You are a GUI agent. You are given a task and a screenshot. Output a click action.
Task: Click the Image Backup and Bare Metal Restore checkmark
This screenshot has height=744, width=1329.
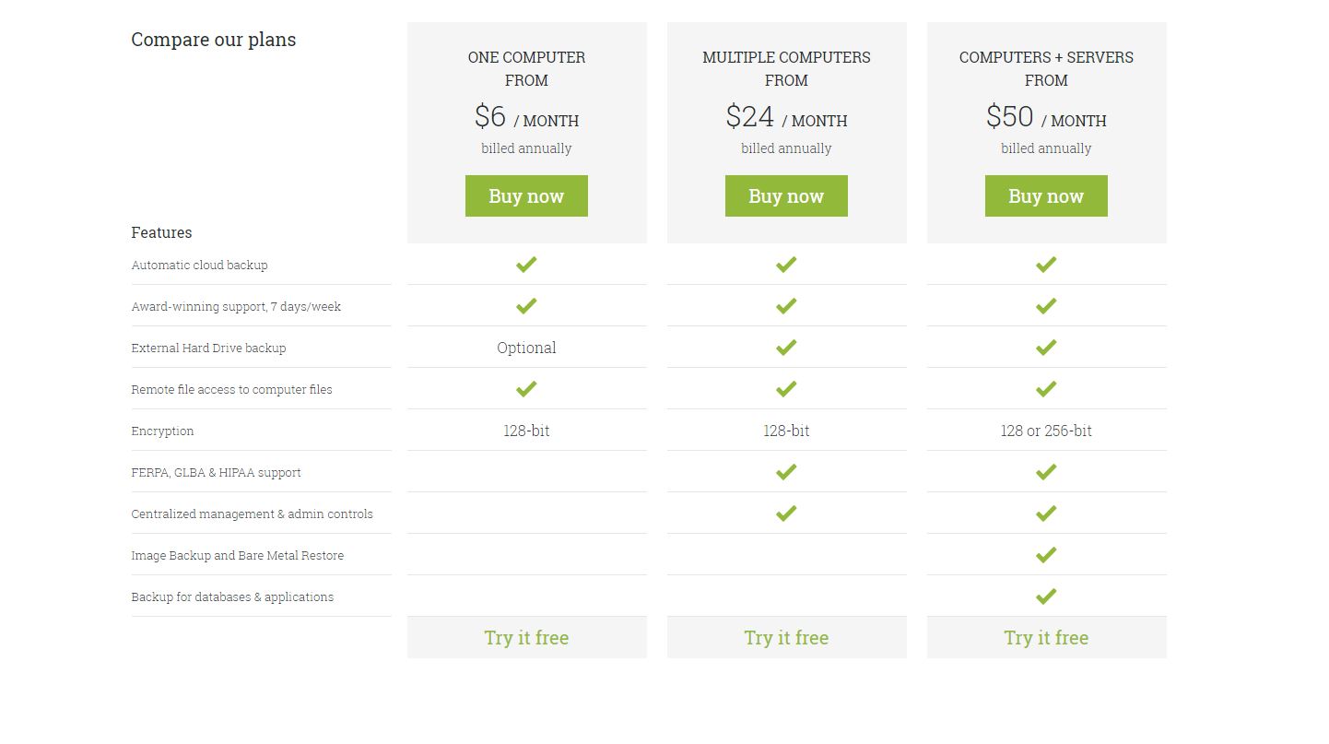[1046, 554]
